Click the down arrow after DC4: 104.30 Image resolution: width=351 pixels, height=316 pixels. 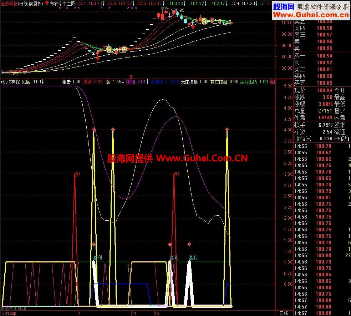[256, 4]
